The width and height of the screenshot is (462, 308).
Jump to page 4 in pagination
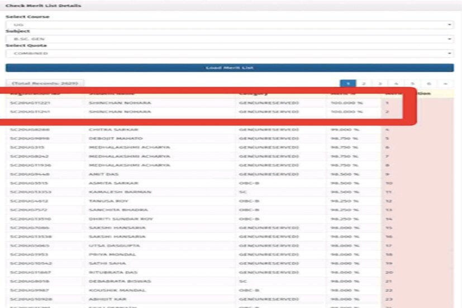(x=396, y=83)
